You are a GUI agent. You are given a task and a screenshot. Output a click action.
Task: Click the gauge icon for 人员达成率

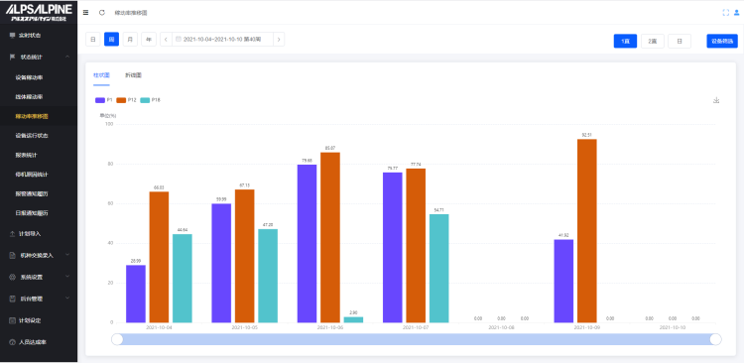12,342
